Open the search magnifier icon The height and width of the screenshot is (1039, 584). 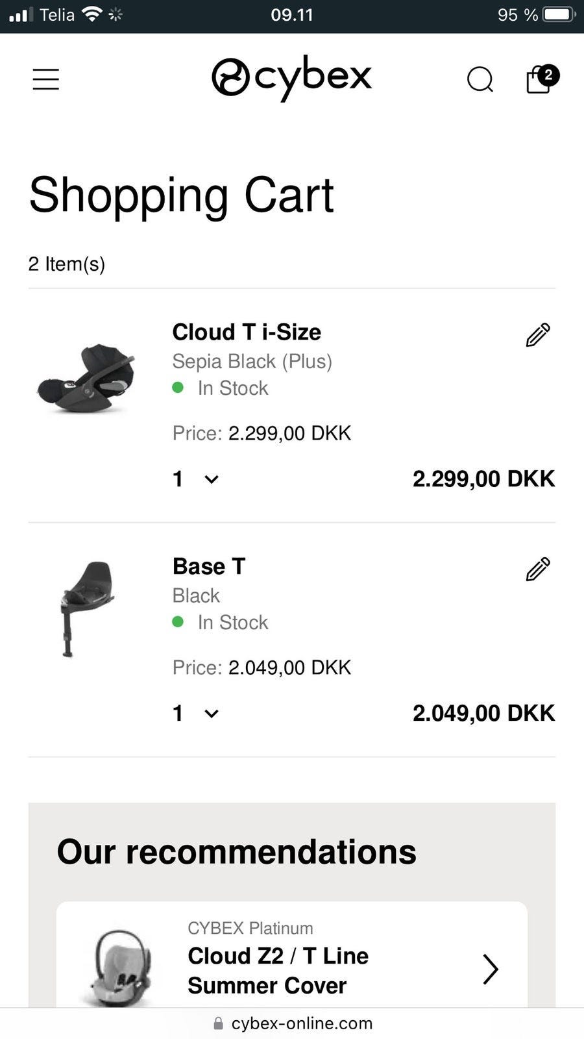480,80
